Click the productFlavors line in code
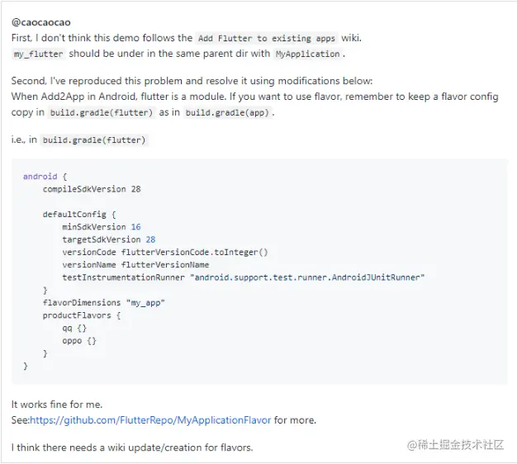This screenshot has width=517, height=464. [x=82, y=315]
